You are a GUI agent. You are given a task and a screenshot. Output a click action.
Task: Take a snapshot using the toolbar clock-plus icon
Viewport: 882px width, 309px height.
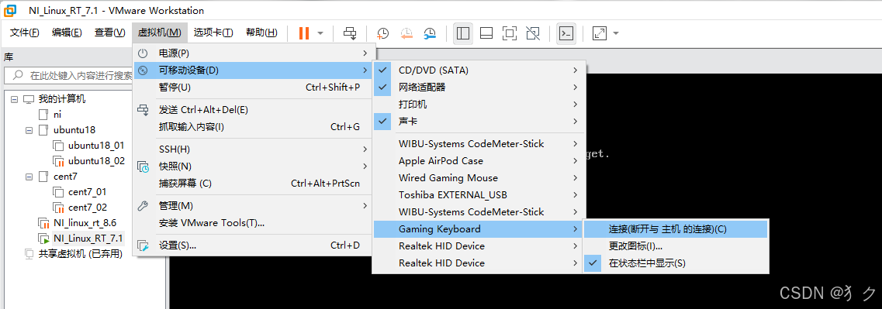382,33
